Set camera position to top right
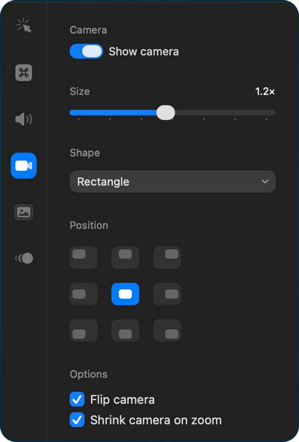 167,257
